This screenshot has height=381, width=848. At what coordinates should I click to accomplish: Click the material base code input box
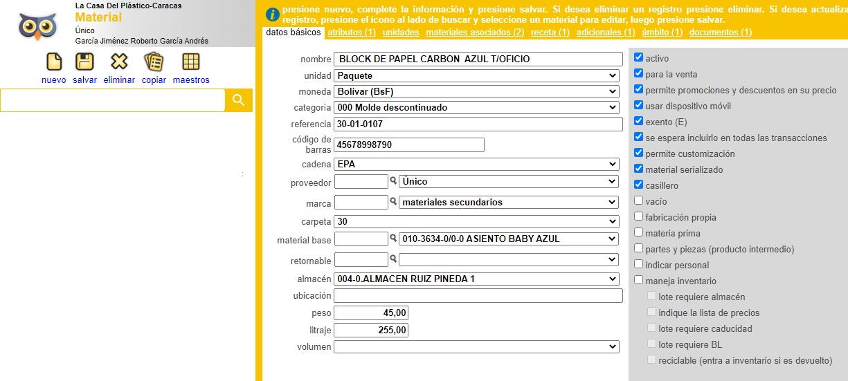pyautogui.click(x=361, y=239)
